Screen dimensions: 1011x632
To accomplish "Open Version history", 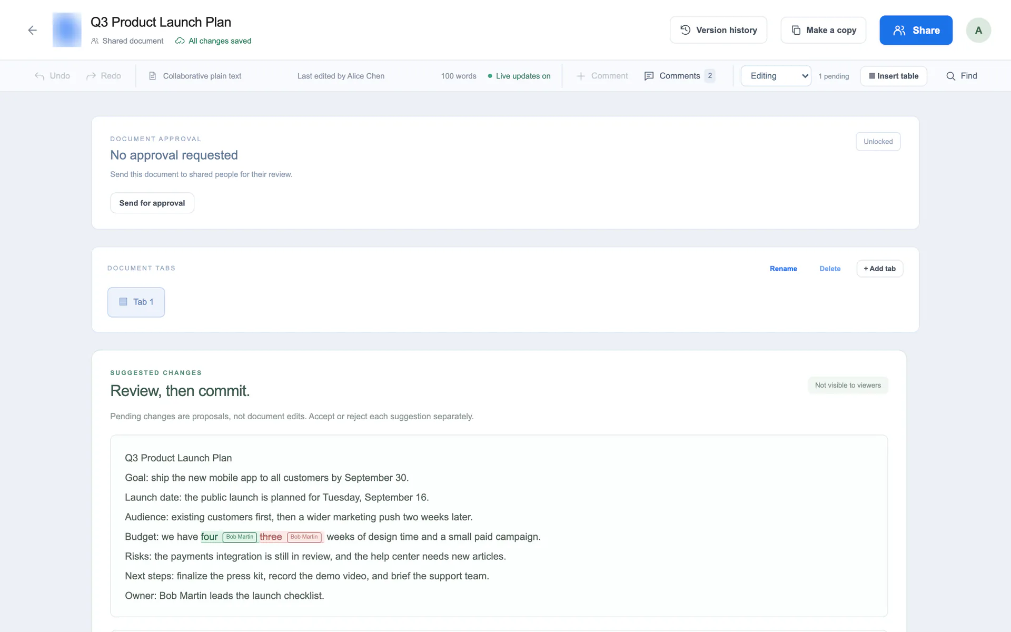I will point(718,30).
